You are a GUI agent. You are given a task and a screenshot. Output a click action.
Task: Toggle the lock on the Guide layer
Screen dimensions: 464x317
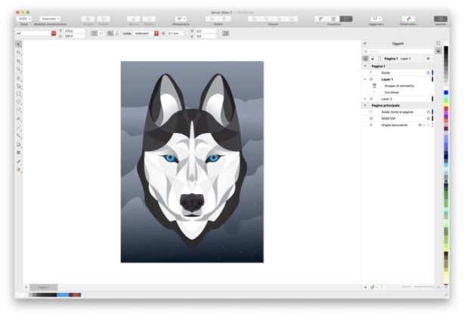click(x=428, y=72)
